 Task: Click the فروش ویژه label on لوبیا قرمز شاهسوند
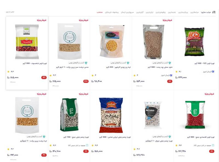pos(42,20)
